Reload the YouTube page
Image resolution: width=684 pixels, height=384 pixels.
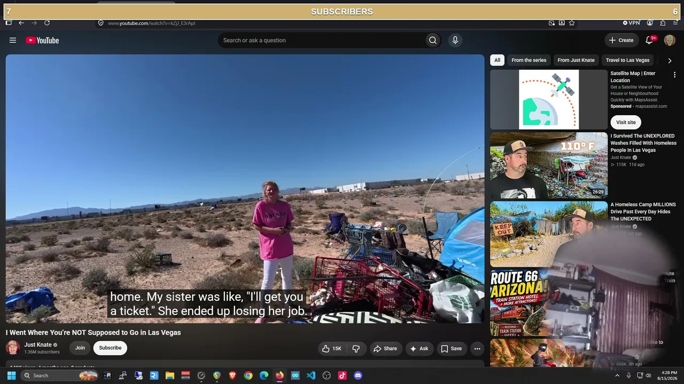(47, 23)
